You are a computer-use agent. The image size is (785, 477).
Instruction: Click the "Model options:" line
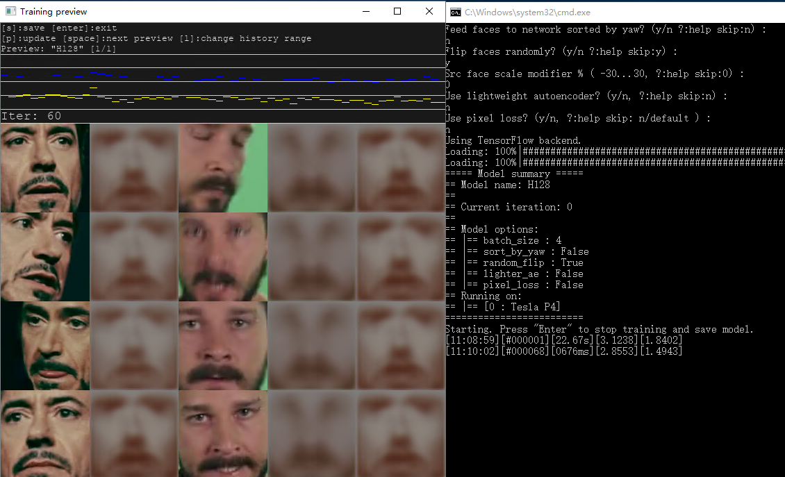coord(492,229)
